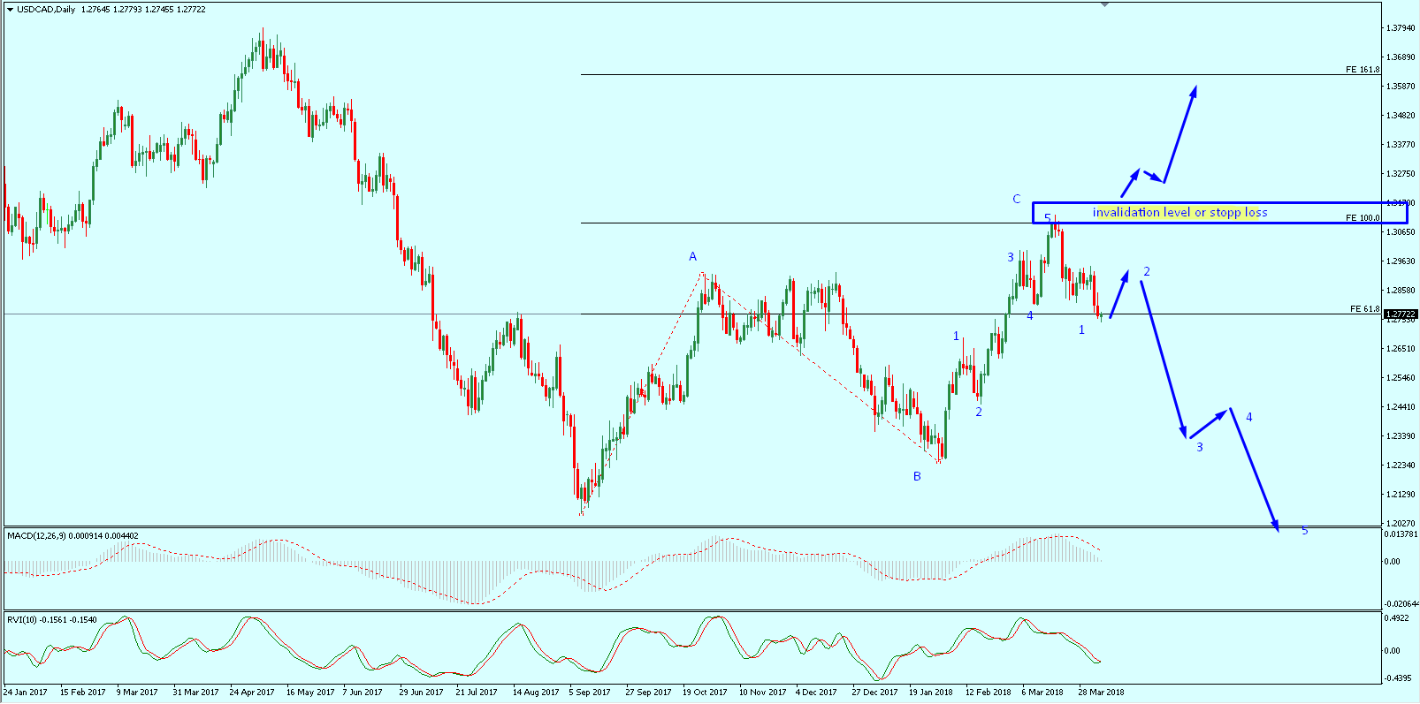The height and width of the screenshot is (704, 1420).
Task: Click the 14 Aug 2017 date label
Action: [536, 693]
